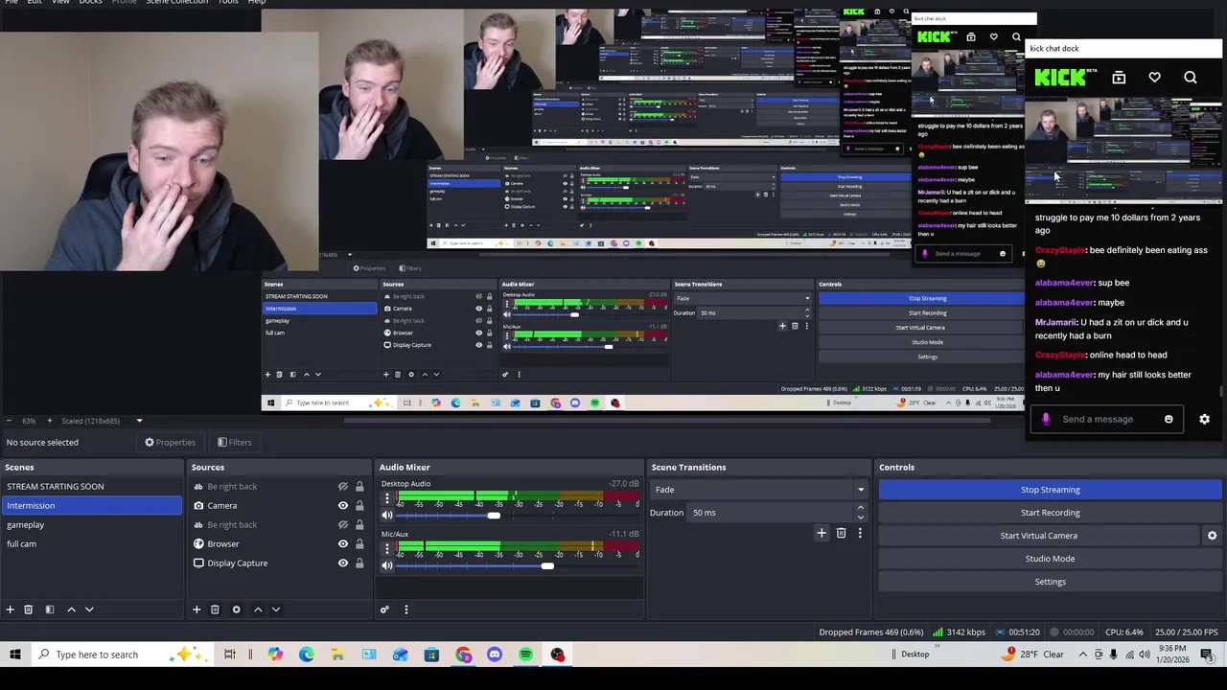Open Tools menu
1227x690 pixels.
(x=228, y=2)
